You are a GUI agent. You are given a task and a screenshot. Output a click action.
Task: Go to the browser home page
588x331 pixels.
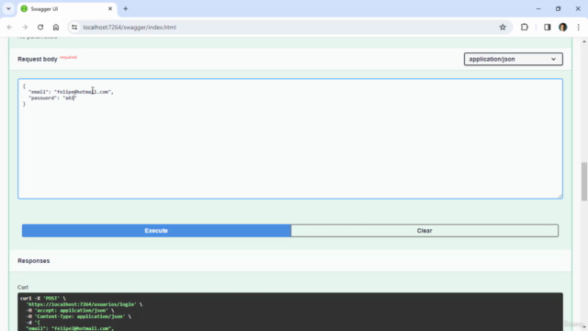(x=56, y=27)
